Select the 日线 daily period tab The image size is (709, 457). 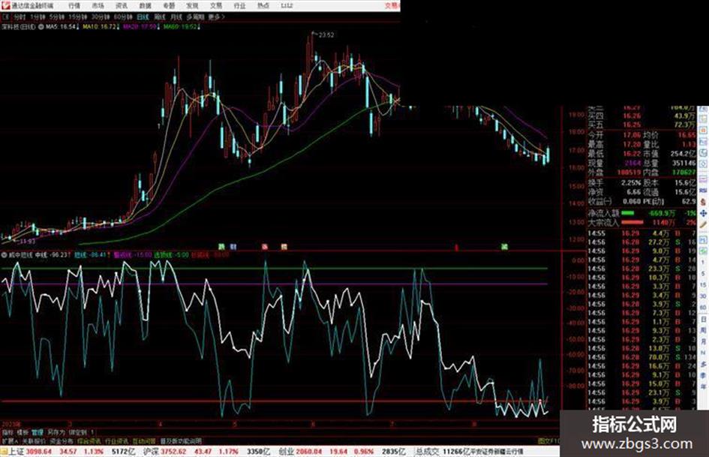pos(143,17)
